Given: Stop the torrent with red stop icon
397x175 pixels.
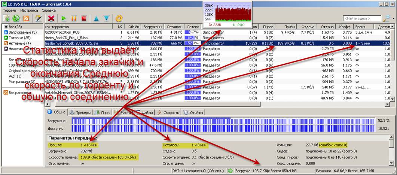Looking at the screenshot, I should [84, 18].
